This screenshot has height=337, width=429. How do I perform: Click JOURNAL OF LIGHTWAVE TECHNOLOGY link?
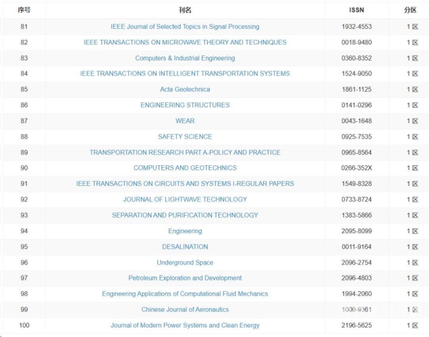(185, 200)
